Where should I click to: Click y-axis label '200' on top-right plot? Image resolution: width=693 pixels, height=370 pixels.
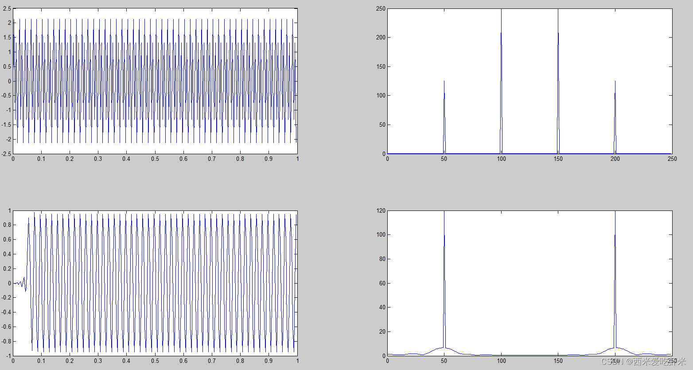[381, 37]
